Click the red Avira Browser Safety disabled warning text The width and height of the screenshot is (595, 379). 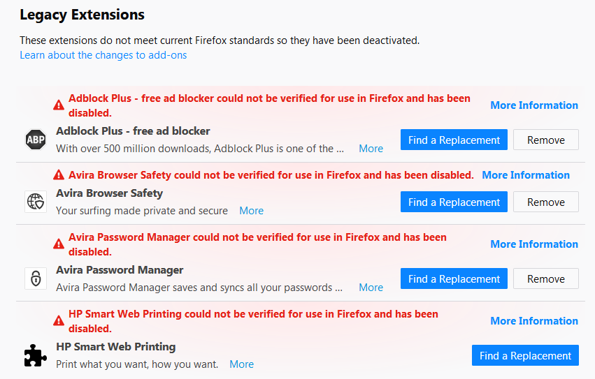pyautogui.click(x=271, y=175)
